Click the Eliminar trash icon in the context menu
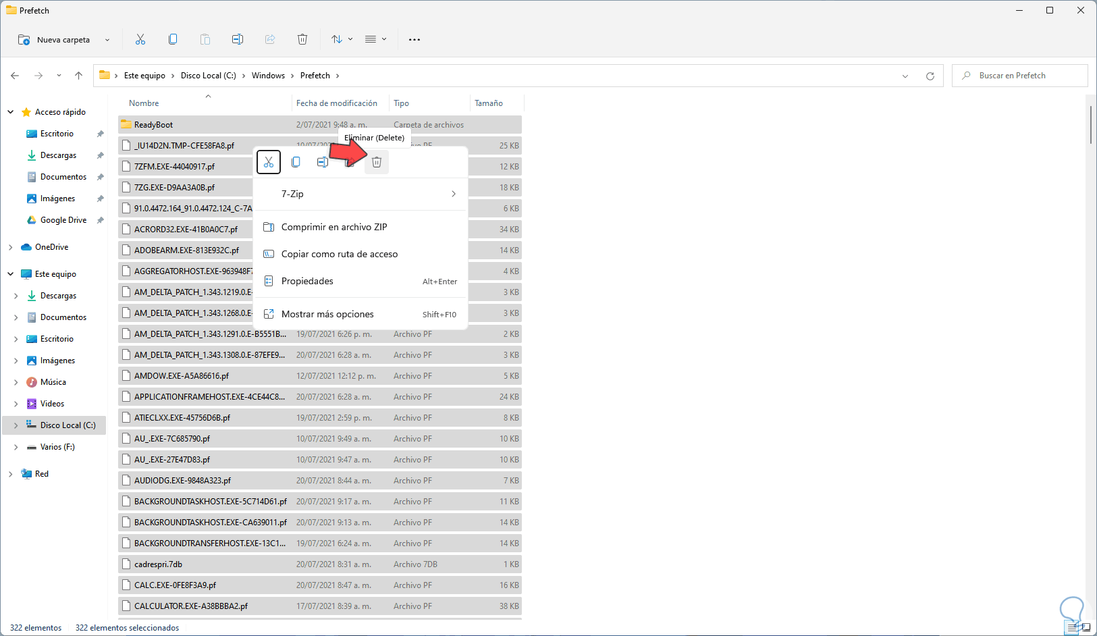This screenshot has width=1097, height=636. coord(377,162)
